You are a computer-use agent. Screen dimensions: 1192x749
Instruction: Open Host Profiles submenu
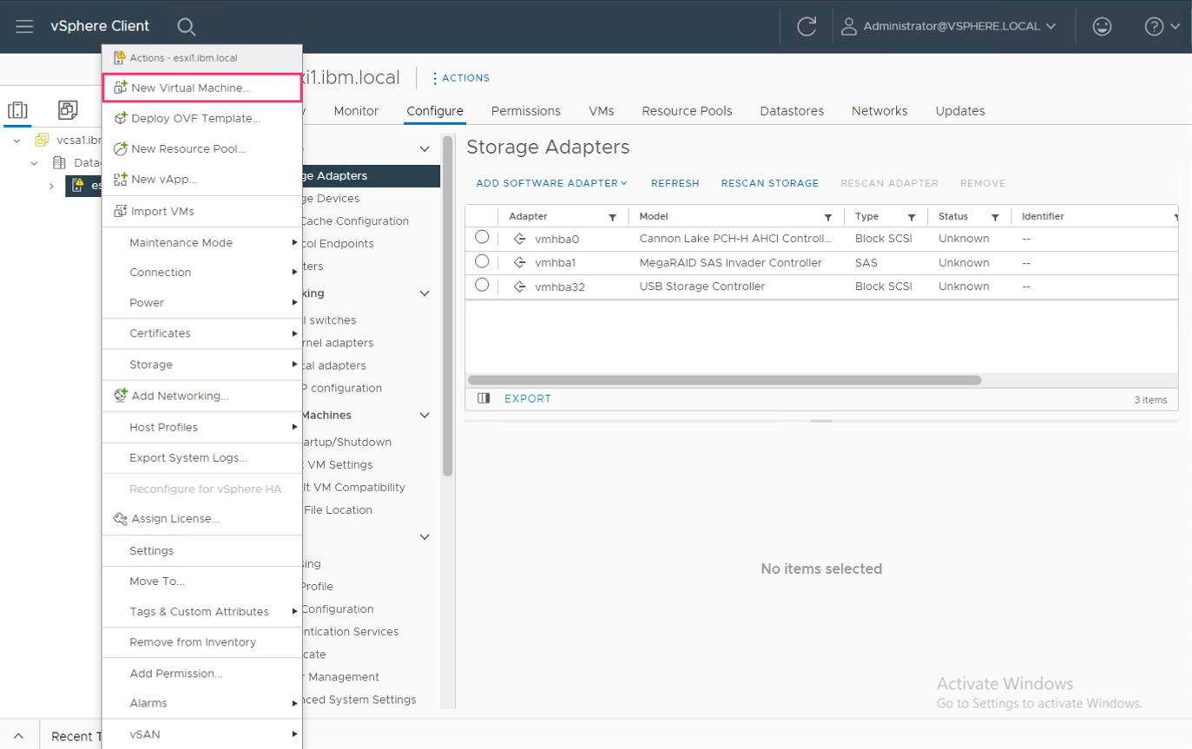(202, 427)
